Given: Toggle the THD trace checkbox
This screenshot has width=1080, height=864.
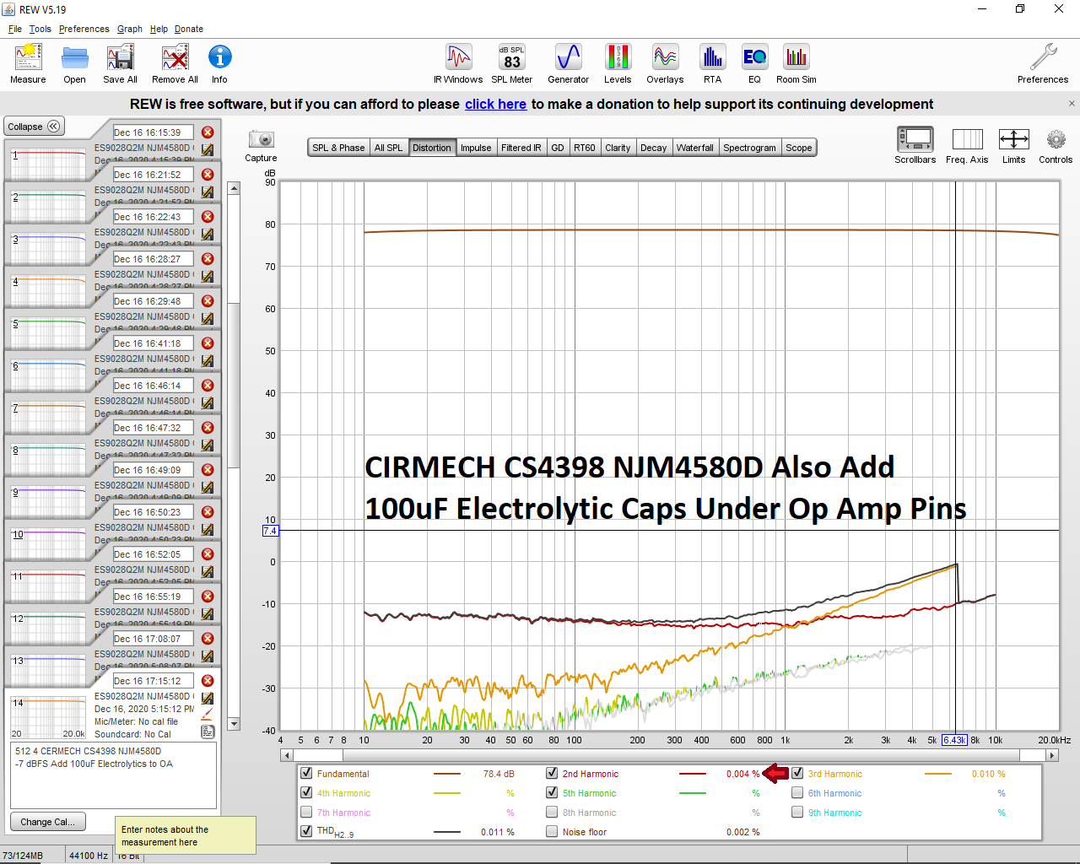Looking at the screenshot, I should (307, 831).
